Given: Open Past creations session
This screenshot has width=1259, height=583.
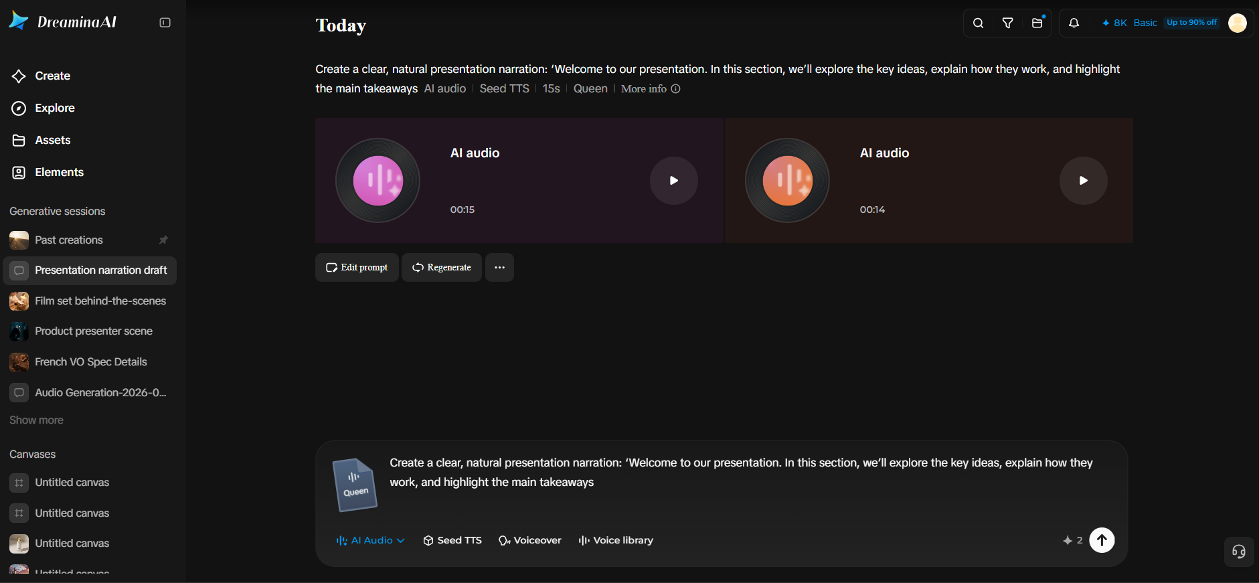Looking at the screenshot, I should click(x=90, y=240).
